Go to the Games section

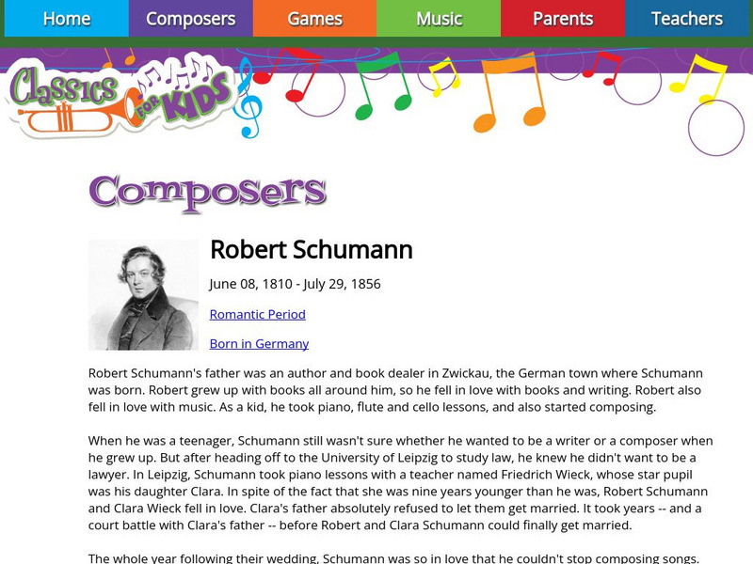coord(314,19)
